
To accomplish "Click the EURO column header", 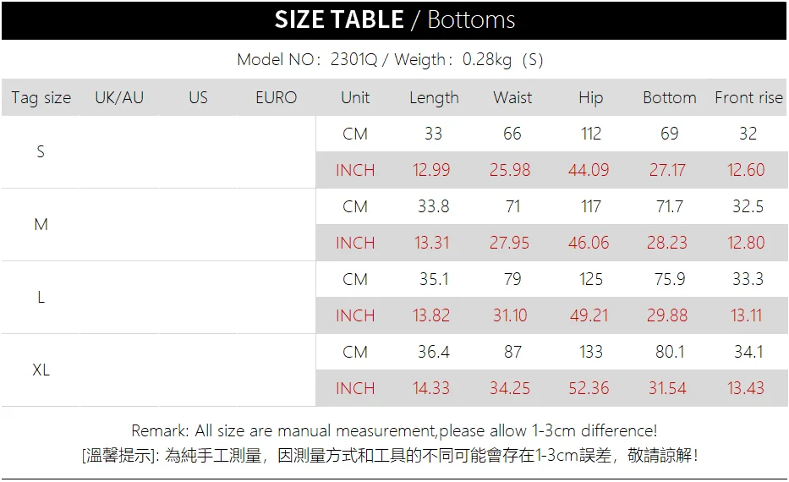I will [277, 98].
